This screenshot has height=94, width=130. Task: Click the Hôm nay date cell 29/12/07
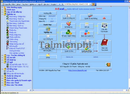52,16
